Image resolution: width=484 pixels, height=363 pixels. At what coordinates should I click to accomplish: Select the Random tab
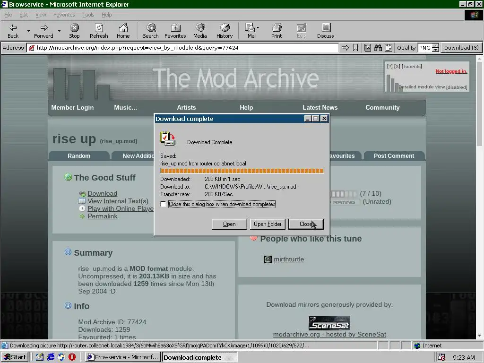coord(79,156)
